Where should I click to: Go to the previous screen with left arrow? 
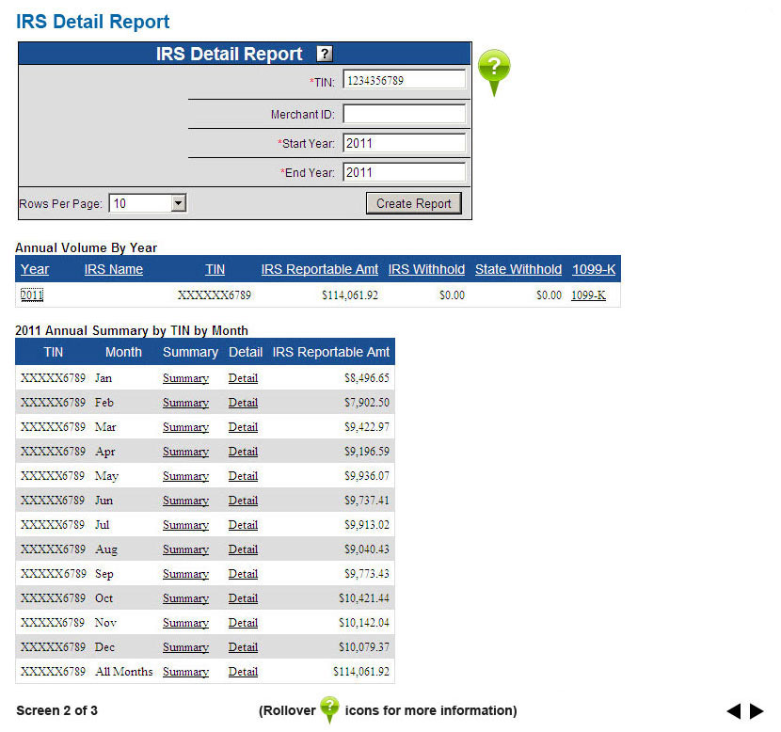pyautogui.click(x=734, y=711)
